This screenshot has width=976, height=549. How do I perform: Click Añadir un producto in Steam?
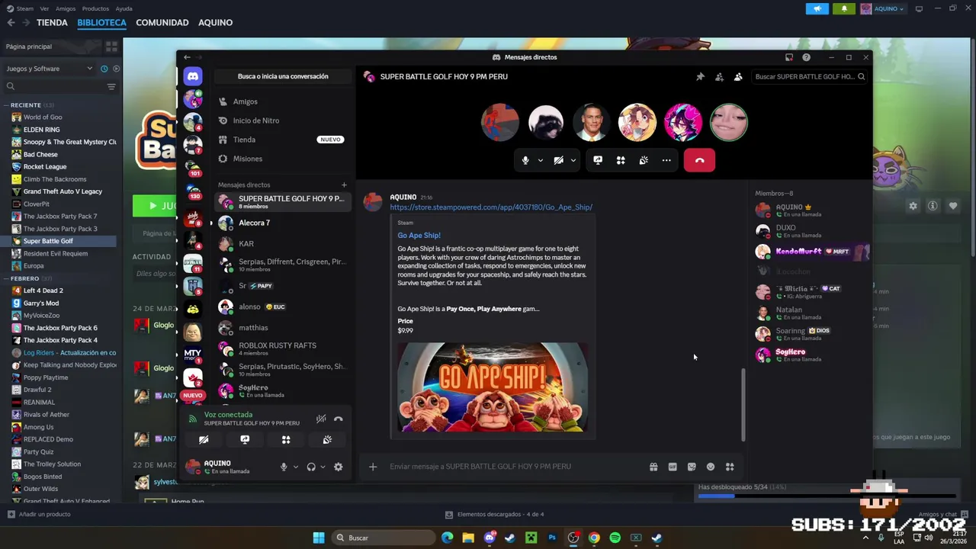[39, 515]
